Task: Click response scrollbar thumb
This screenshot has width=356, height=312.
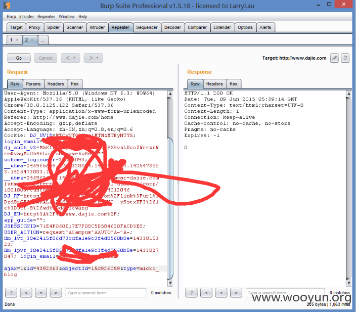Action: (x=349, y=189)
